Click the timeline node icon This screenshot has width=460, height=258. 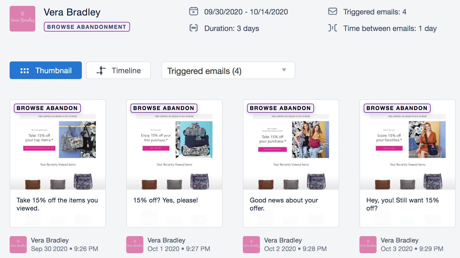coord(101,71)
